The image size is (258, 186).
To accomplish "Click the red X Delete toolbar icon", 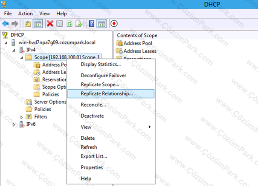I will (x=50, y=24).
